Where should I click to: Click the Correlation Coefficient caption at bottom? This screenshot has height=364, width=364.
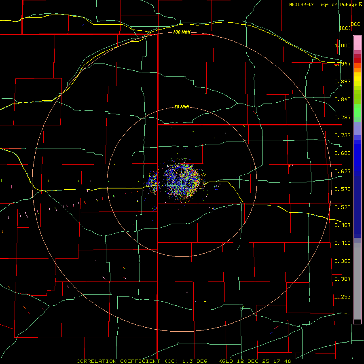[x=184, y=361]
